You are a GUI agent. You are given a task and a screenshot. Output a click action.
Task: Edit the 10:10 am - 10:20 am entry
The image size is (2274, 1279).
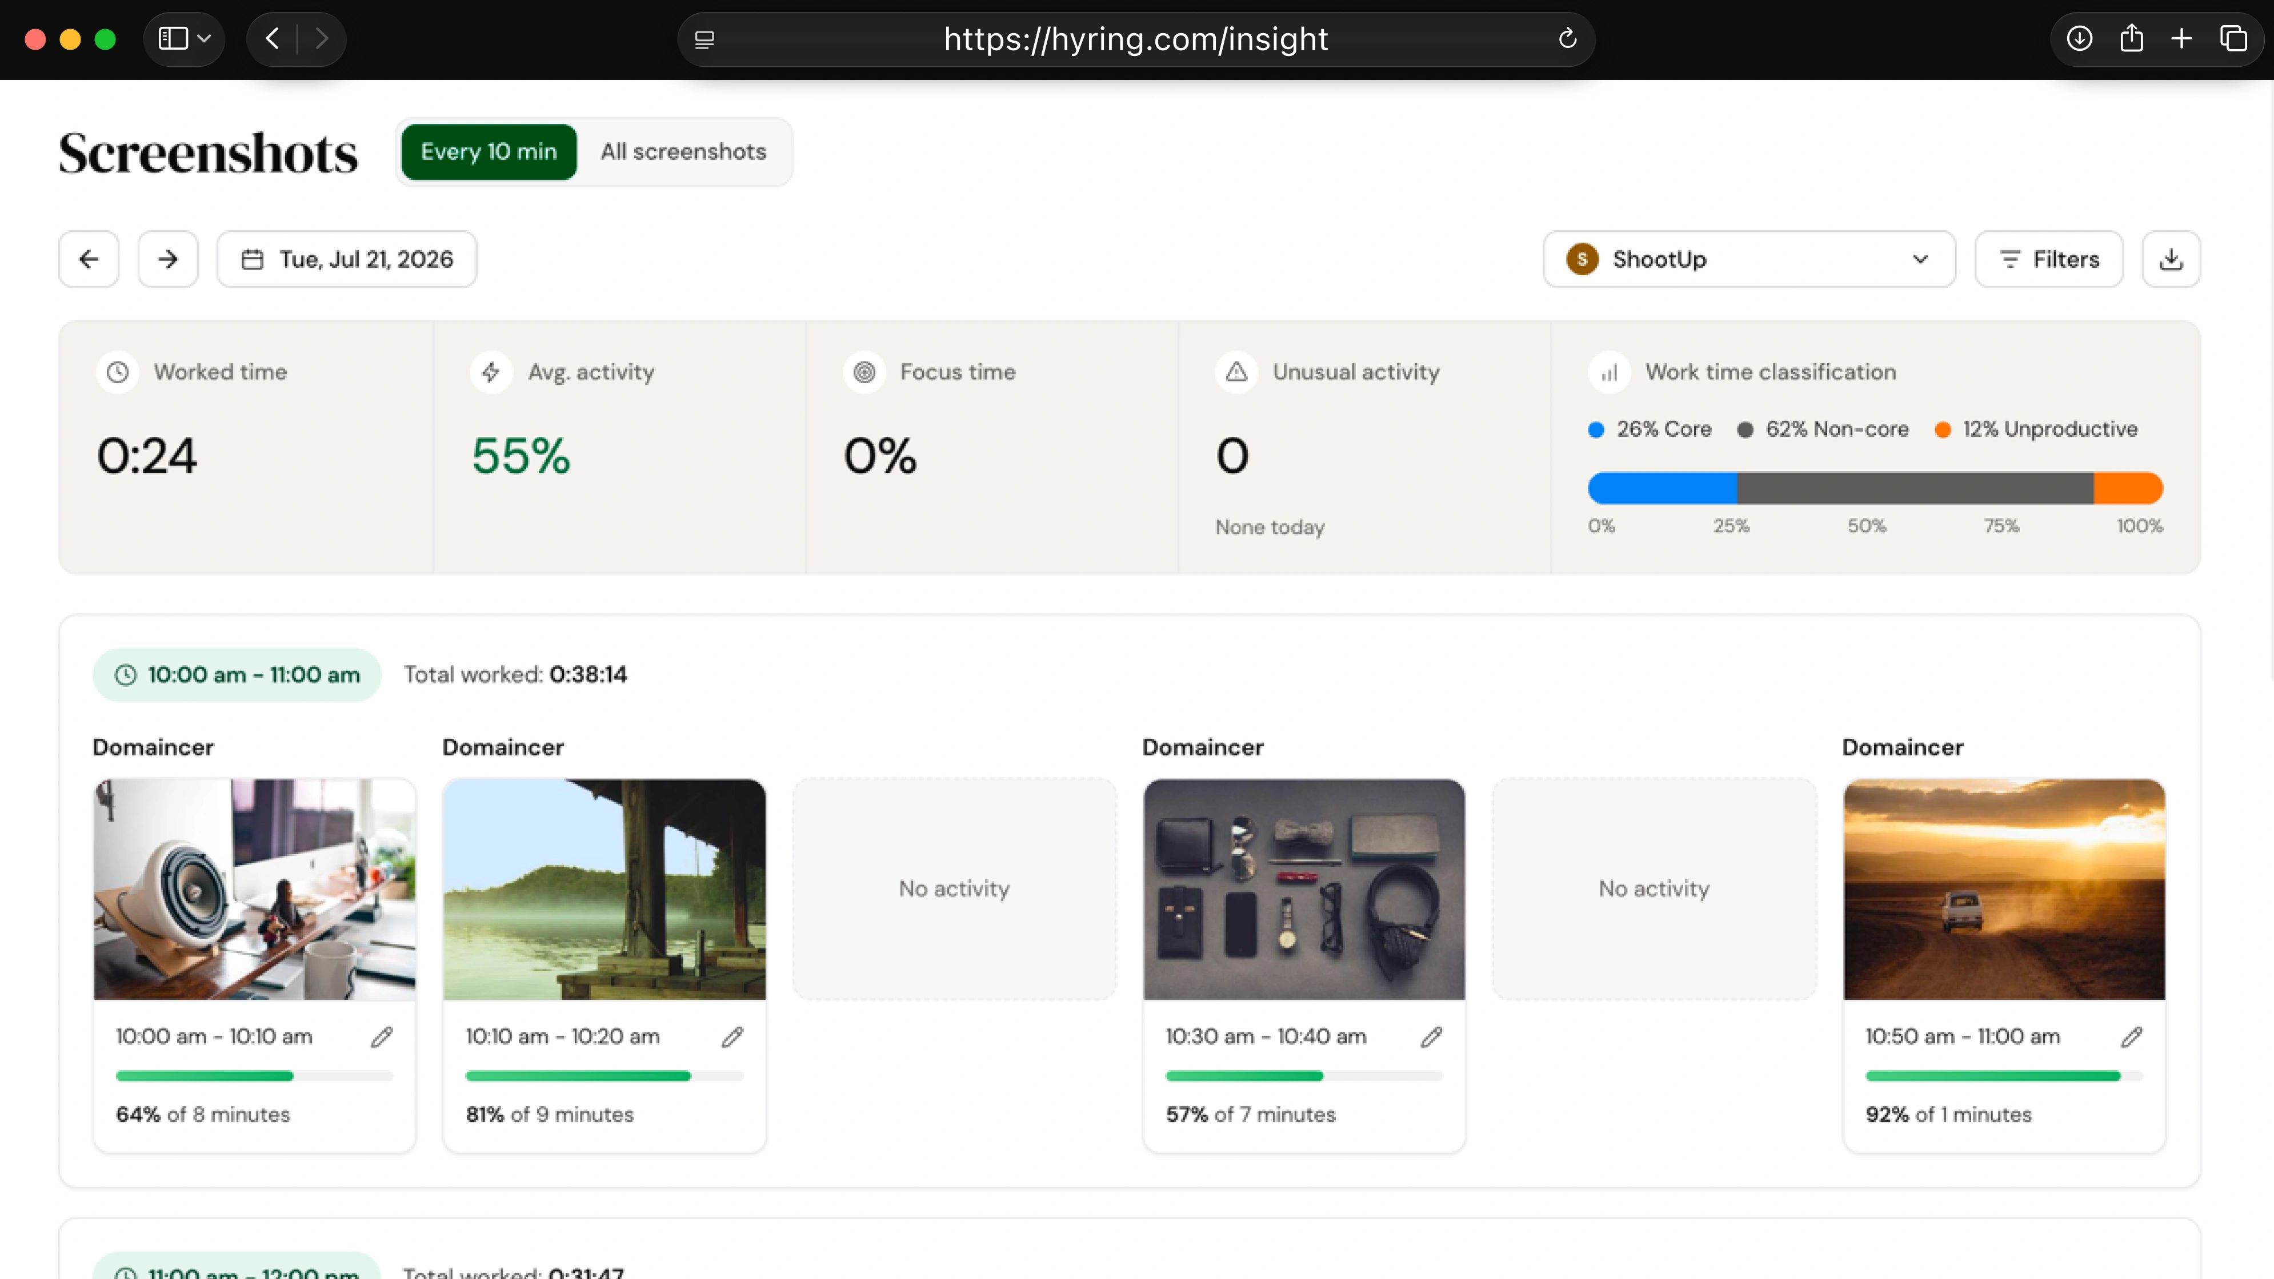(x=732, y=1036)
